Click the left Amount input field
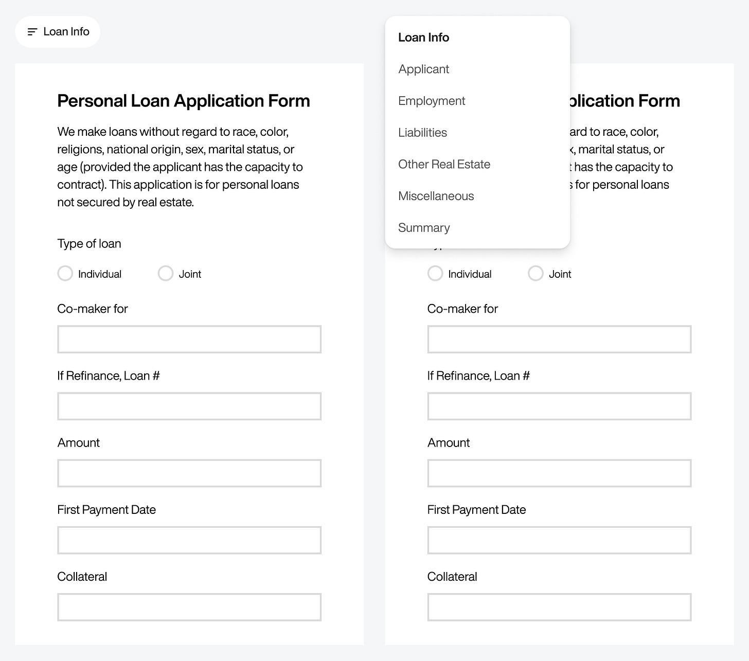The height and width of the screenshot is (661, 749). [189, 473]
